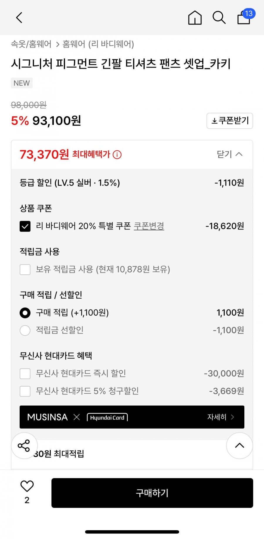Viewport: 264px width, 539px height.
Task: Collapse benefit details with 닫기
Action: tap(229, 154)
